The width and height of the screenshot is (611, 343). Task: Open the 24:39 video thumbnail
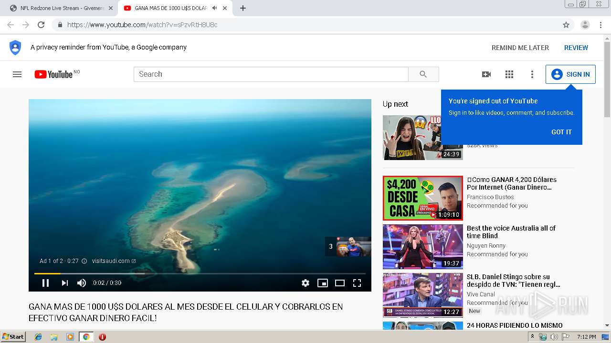(423, 138)
